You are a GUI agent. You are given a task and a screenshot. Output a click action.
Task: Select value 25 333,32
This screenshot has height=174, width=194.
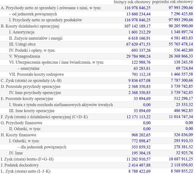tap(185, 105)
